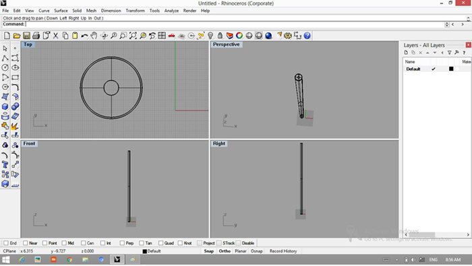Toggle the Mid osnap checkbox
The width and height of the screenshot is (472, 266).
click(x=64, y=243)
